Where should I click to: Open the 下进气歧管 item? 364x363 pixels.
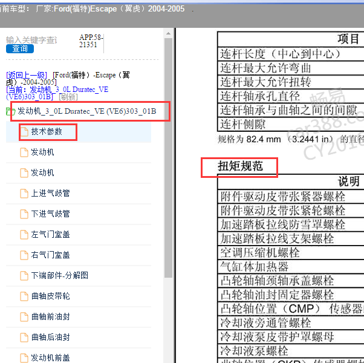[50, 214]
